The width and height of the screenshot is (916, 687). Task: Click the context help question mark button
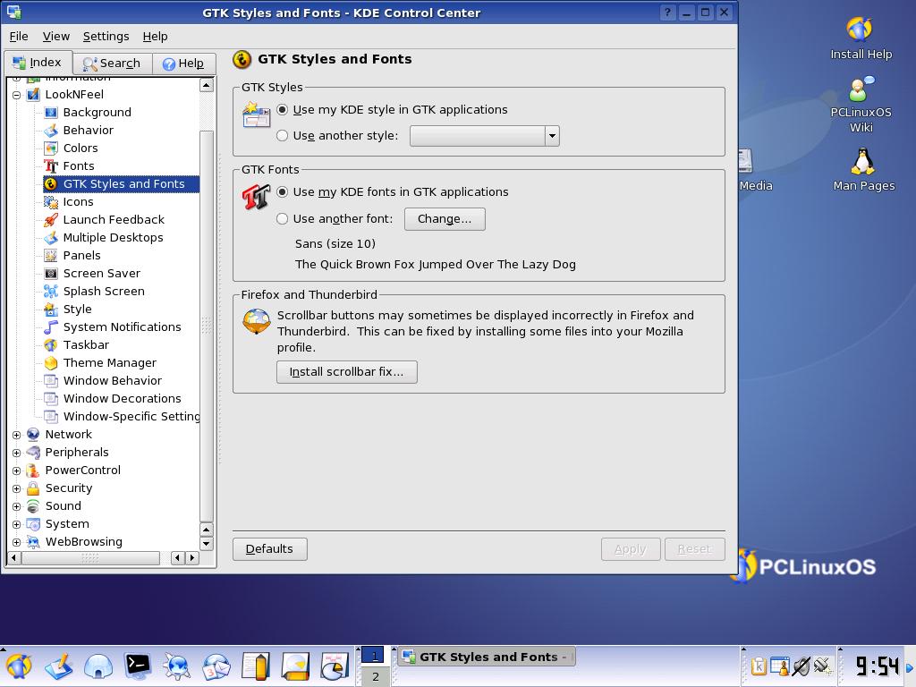(667, 13)
